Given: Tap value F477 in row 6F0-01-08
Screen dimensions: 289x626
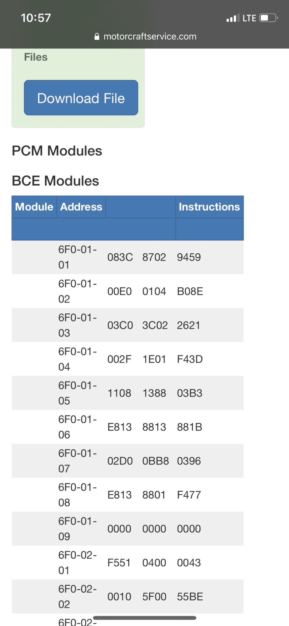Looking at the screenshot, I should (x=189, y=495).
